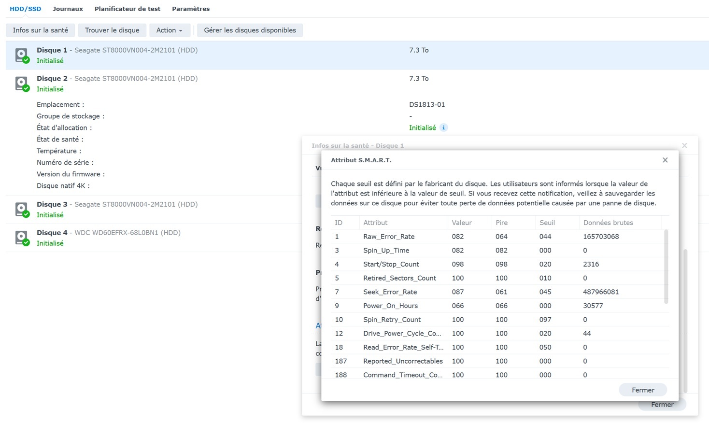This screenshot has height=423, width=709.
Task: Sort by the Attribut column header
Action: tap(403, 223)
